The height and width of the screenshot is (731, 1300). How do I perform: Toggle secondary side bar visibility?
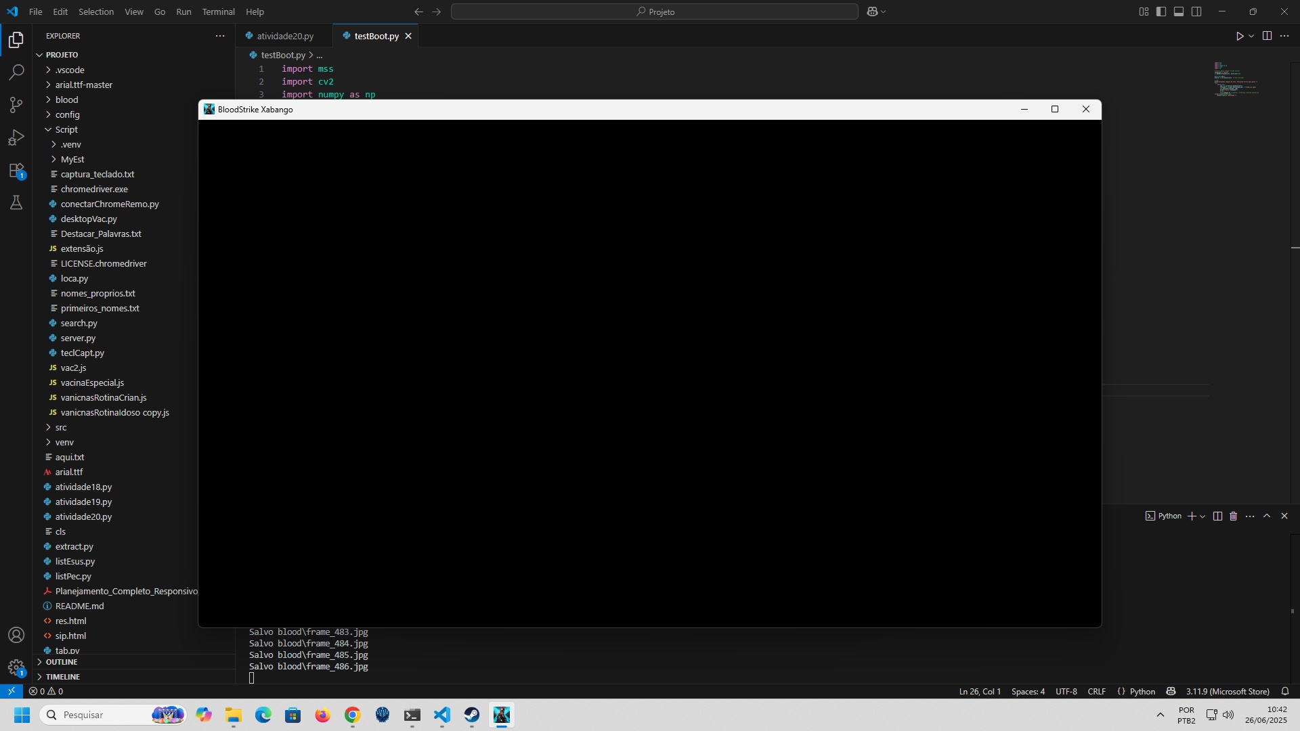[1196, 12]
